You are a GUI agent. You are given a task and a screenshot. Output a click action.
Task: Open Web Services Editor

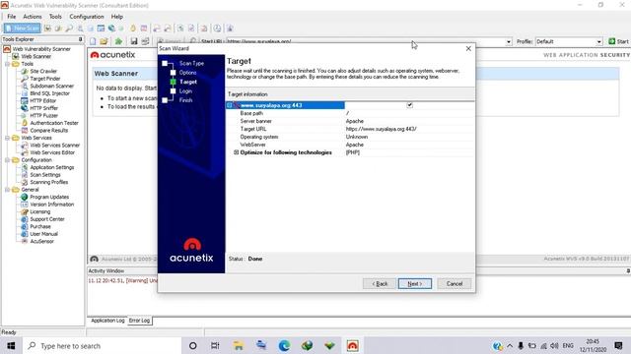point(52,152)
